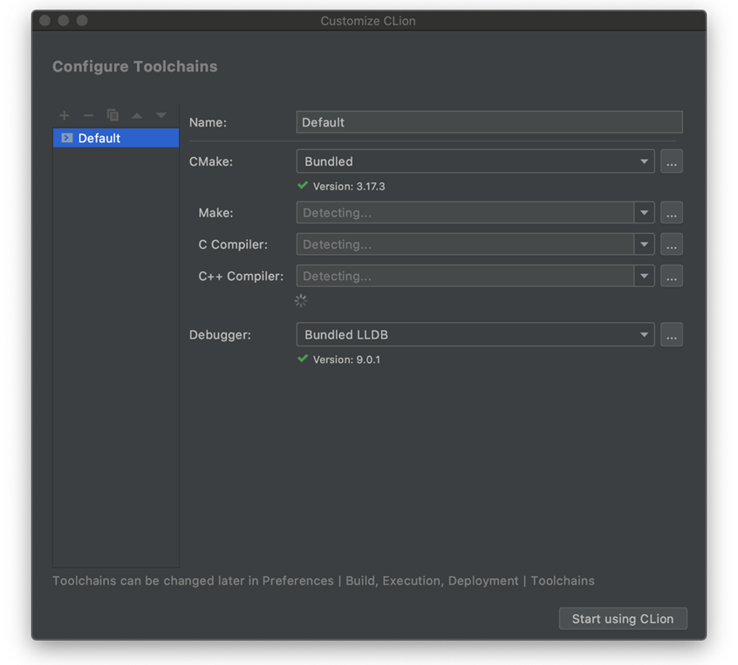Browse for Make executable with ellipsis button
Image resolution: width=738 pixels, height=665 pixels.
tap(672, 213)
